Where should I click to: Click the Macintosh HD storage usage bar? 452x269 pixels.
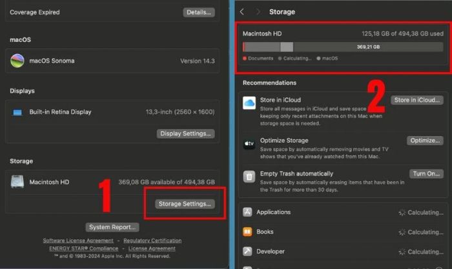[343, 46]
